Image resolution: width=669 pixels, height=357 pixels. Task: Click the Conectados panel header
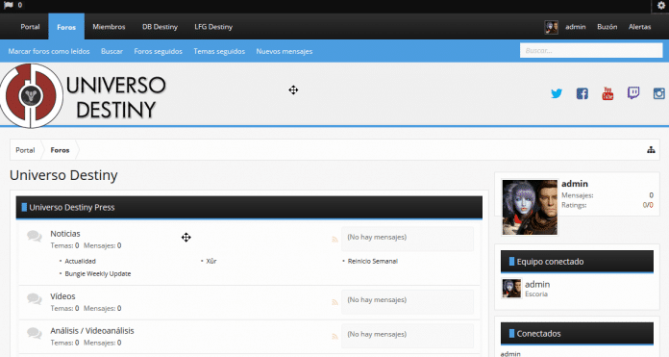577,334
